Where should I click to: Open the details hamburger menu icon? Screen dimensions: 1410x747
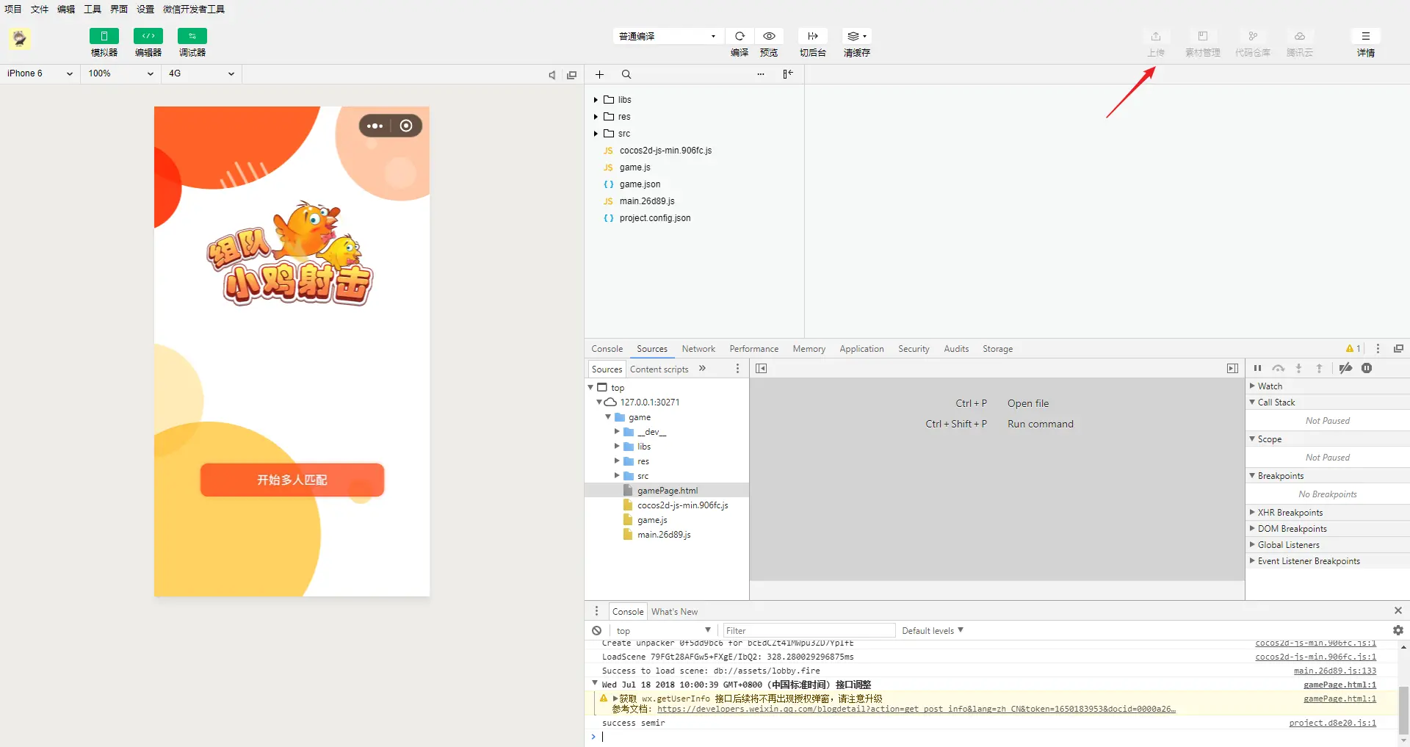[x=1365, y=36]
